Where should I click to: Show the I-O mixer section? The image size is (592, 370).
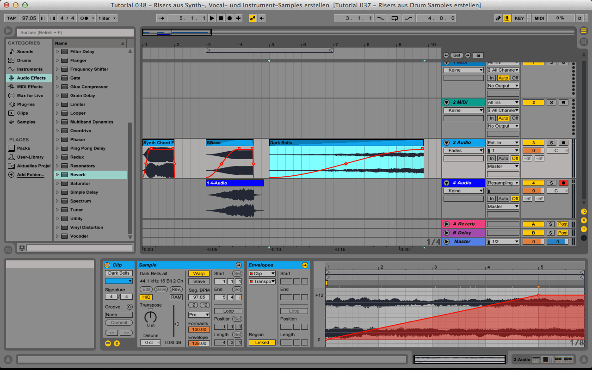584,211
